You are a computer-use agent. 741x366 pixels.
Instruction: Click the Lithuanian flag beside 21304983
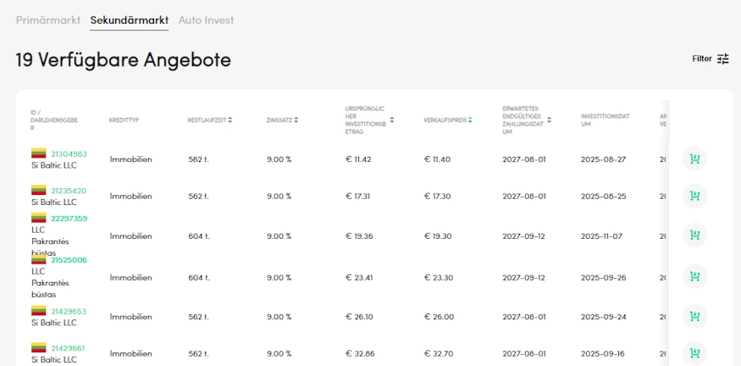tap(38, 153)
